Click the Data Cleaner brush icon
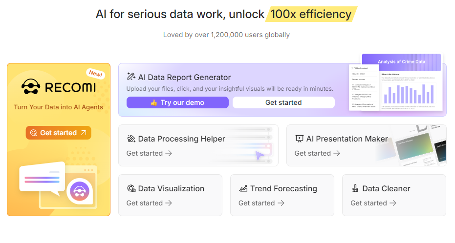The image size is (455, 243). [x=355, y=188]
